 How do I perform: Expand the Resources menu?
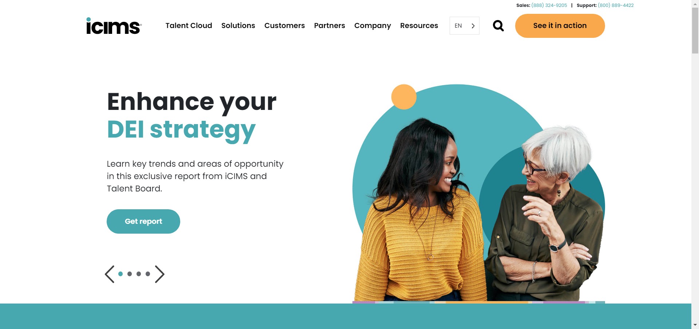(x=419, y=25)
